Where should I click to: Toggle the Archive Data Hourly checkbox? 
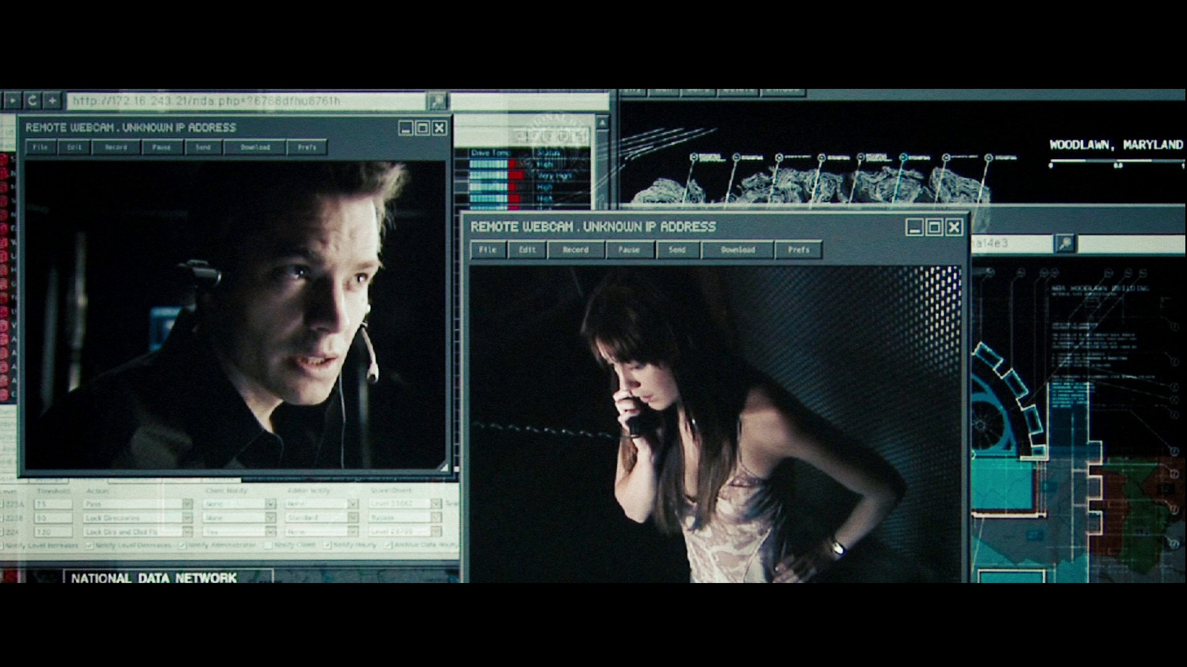pos(388,546)
